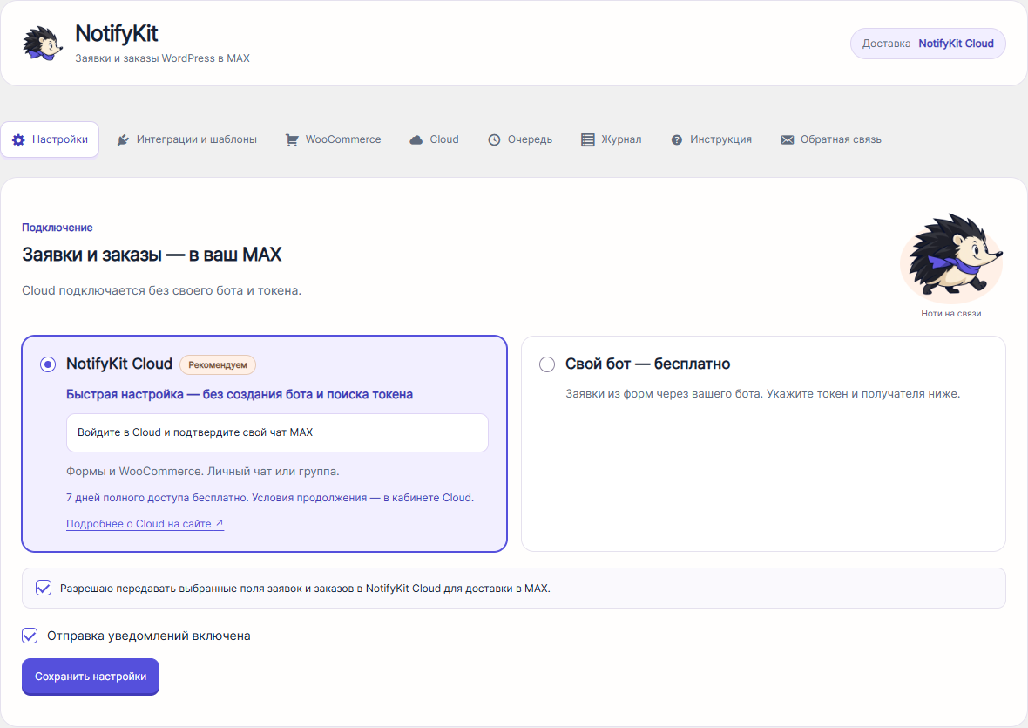Screen dimensions: 1028x728
Task: Click the Заявки из форм через вашего бота text
Action: pos(762,394)
